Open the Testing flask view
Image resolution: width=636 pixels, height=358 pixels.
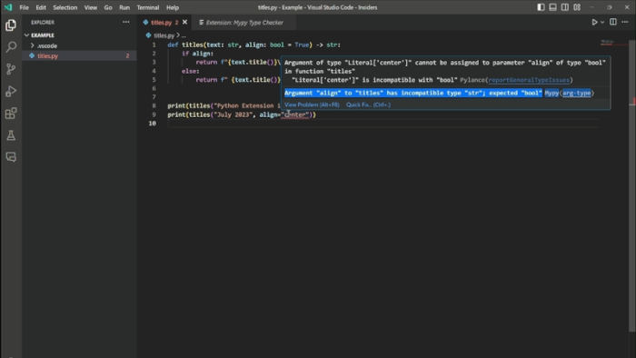pyautogui.click(x=11, y=135)
